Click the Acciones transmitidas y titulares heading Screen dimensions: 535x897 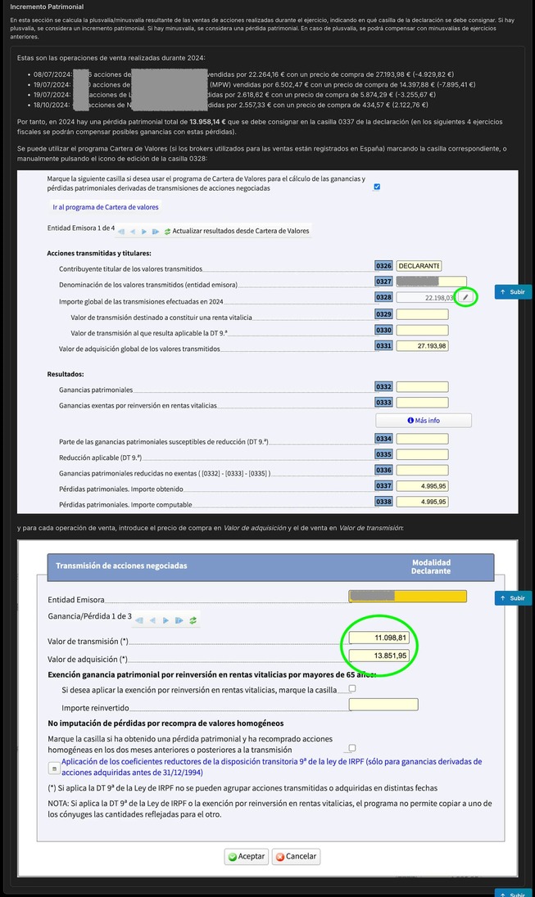(x=99, y=253)
